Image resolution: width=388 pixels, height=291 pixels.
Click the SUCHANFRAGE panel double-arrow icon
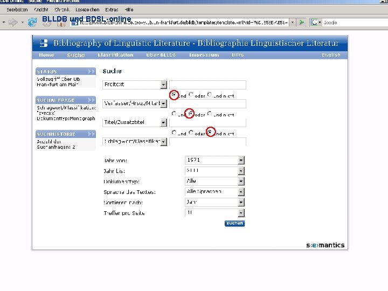[91, 100]
